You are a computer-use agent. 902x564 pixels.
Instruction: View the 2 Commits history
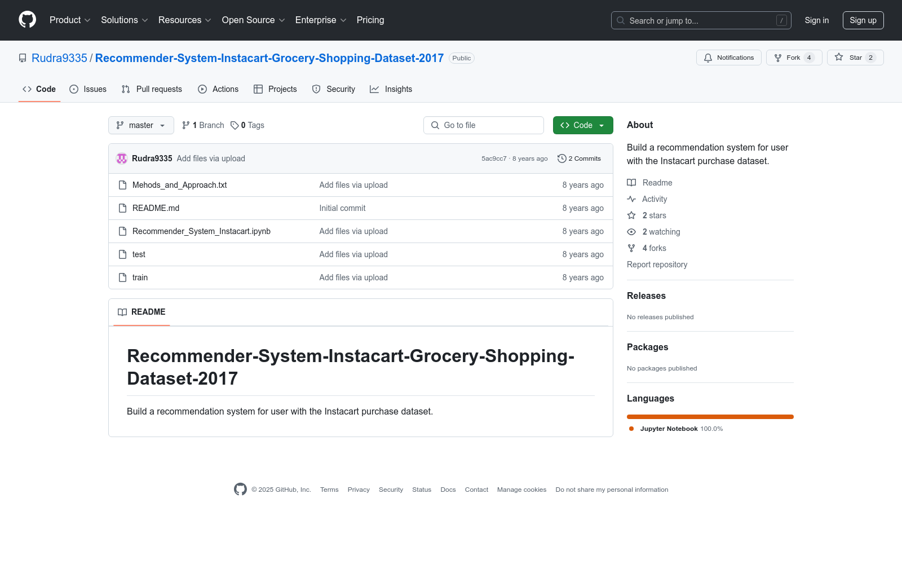click(x=579, y=158)
